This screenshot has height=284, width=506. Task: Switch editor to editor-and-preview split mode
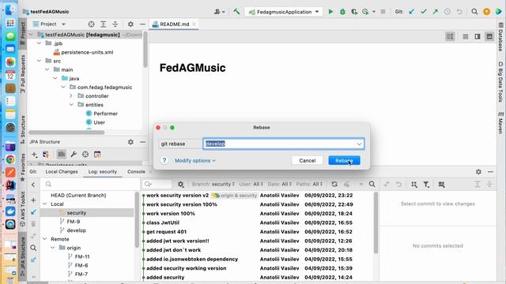(478, 36)
